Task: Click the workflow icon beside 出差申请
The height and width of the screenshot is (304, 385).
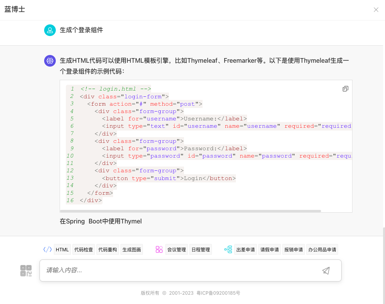Action: click(x=228, y=249)
